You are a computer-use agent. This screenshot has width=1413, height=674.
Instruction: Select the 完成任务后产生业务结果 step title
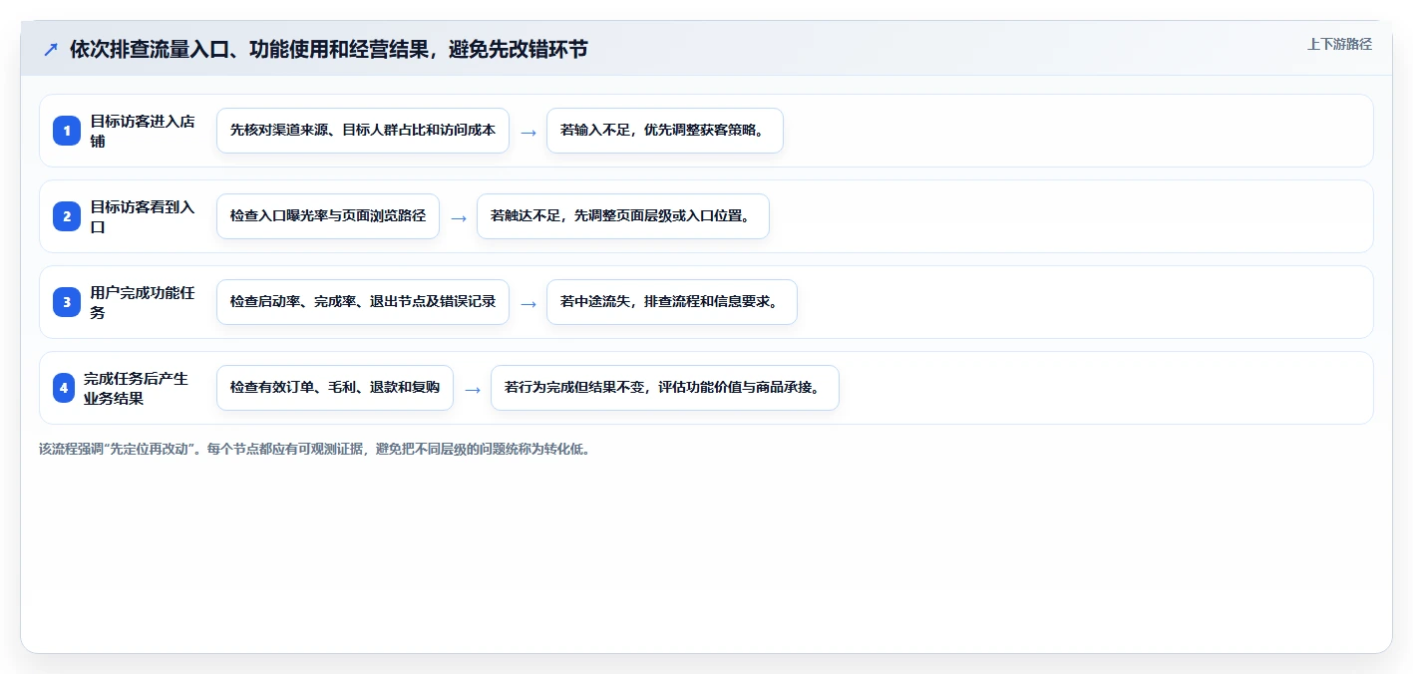[136, 388]
